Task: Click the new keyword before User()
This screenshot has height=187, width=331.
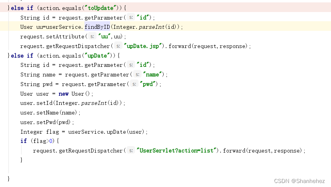Action: 63,94
